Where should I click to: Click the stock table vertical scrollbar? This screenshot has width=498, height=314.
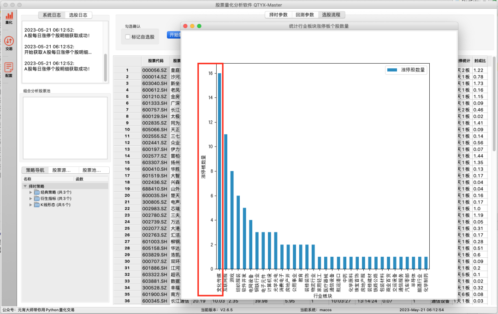(494, 103)
